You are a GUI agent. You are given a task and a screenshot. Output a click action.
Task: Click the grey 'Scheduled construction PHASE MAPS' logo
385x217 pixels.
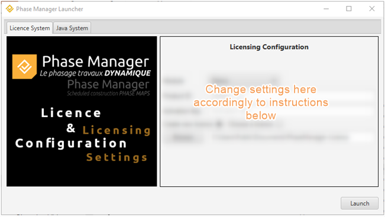click(108, 88)
